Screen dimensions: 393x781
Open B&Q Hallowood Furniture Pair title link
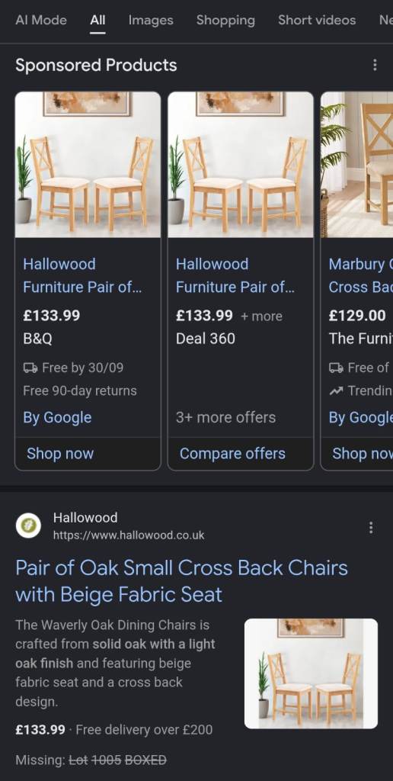82,275
